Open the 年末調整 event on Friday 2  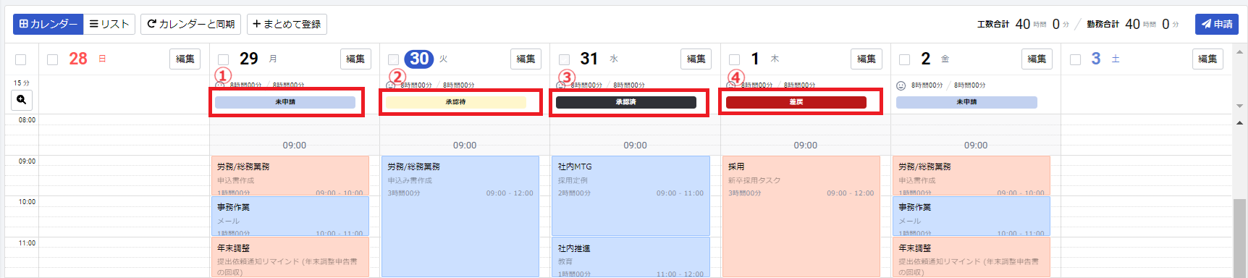(x=971, y=258)
